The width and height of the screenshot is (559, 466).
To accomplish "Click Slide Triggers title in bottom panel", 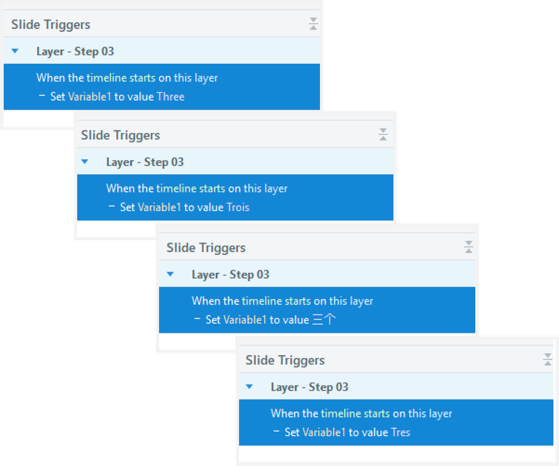I will click(x=285, y=360).
